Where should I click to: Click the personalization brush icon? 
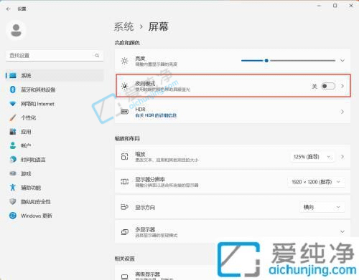pyautogui.click(x=13, y=117)
